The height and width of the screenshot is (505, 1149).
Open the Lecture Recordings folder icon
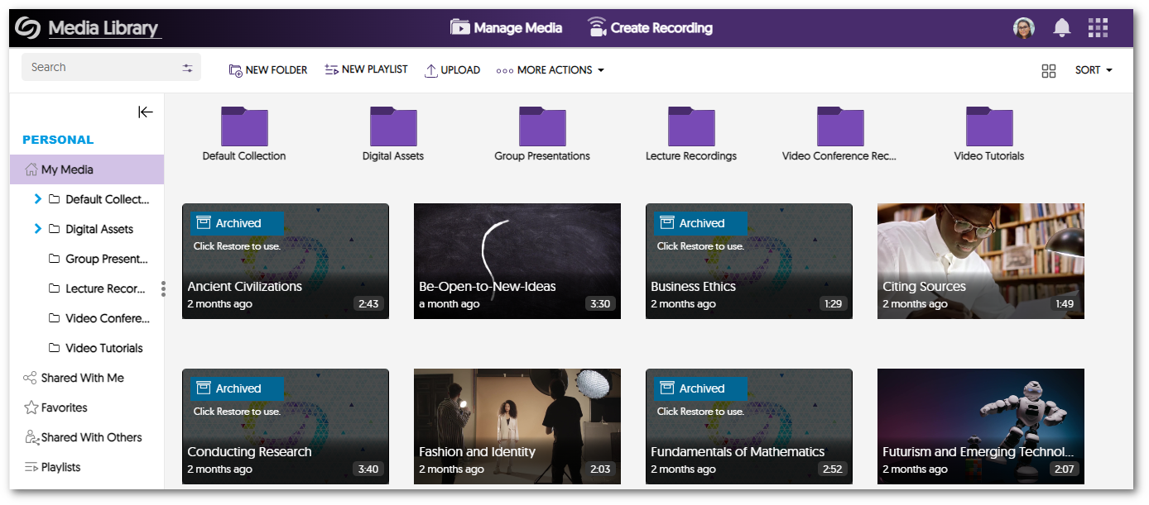click(x=691, y=127)
